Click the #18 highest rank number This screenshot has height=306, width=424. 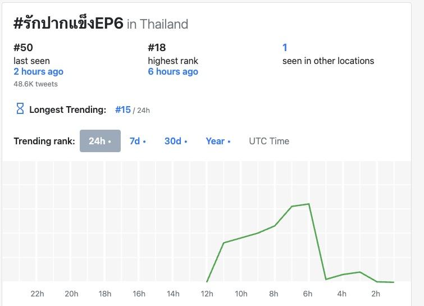pos(157,48)
